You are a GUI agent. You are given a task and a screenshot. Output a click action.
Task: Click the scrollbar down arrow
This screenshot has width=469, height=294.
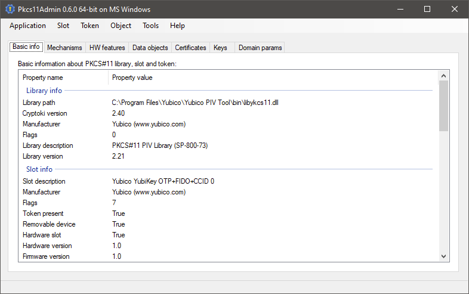[443, 256]
